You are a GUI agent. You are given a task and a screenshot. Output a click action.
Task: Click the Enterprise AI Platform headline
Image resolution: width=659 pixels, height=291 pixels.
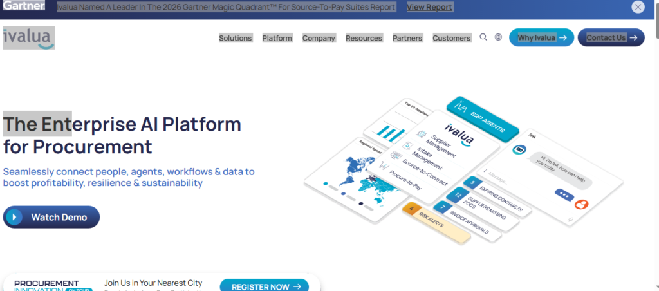pos(122,135)
